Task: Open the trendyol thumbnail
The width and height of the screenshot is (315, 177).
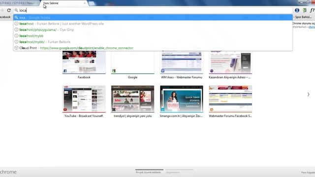Action: (132, 99)
